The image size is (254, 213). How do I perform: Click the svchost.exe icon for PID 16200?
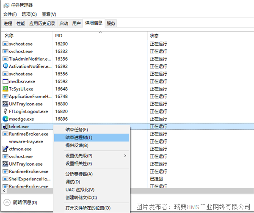pos(6,44)
